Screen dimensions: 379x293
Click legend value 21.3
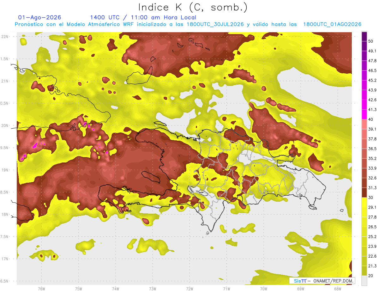[x=372, y=266]
